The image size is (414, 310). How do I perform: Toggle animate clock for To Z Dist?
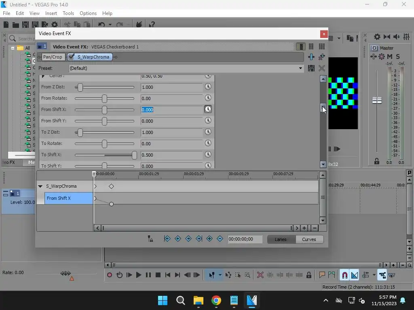coord(208,132)
